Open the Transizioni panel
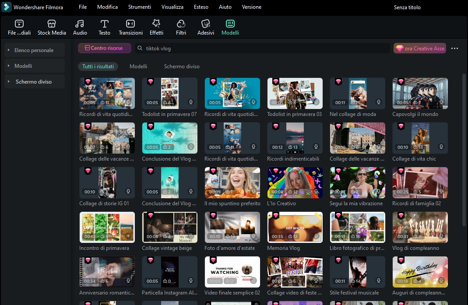Viewport: 468px width, 305px height. (130, 27)
